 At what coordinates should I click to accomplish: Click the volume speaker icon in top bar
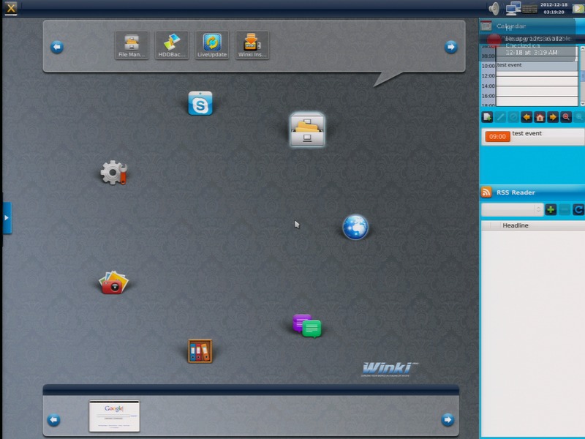(x=494, y=9)
